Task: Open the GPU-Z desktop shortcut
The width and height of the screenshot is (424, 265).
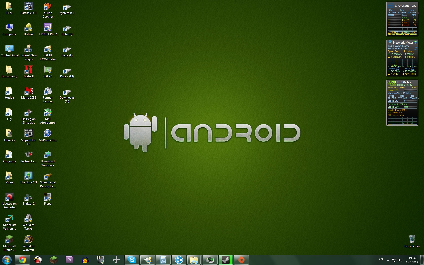Action: 48,72
